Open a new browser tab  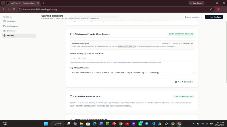click(x=43, y=3)
